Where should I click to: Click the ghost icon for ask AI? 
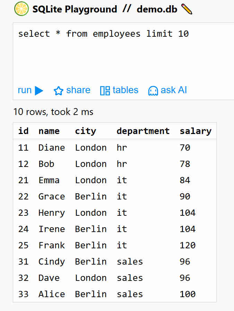(x=153, y=91)
